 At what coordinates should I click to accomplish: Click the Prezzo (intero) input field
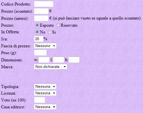pos(41,18)
